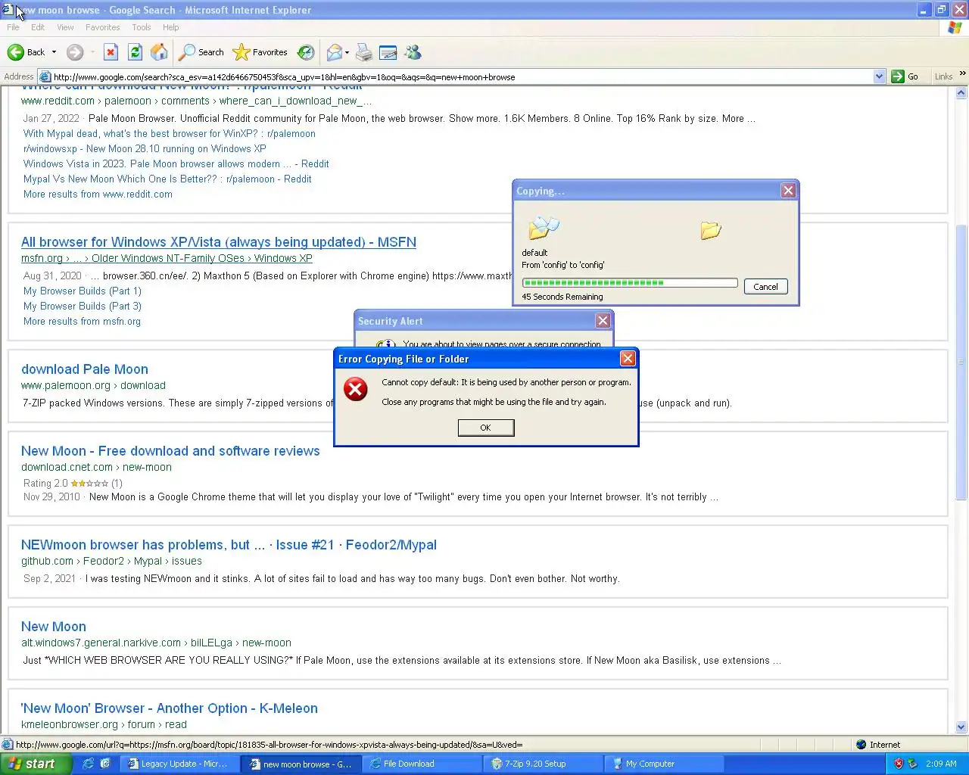969x775 pixels.
Task: Open the Edit menu
Action: (x=38, y=27)
